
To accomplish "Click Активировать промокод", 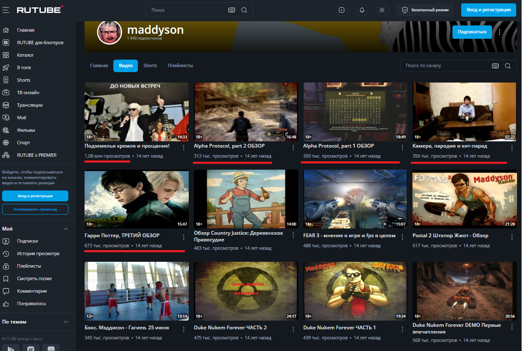I will (35, 209).
